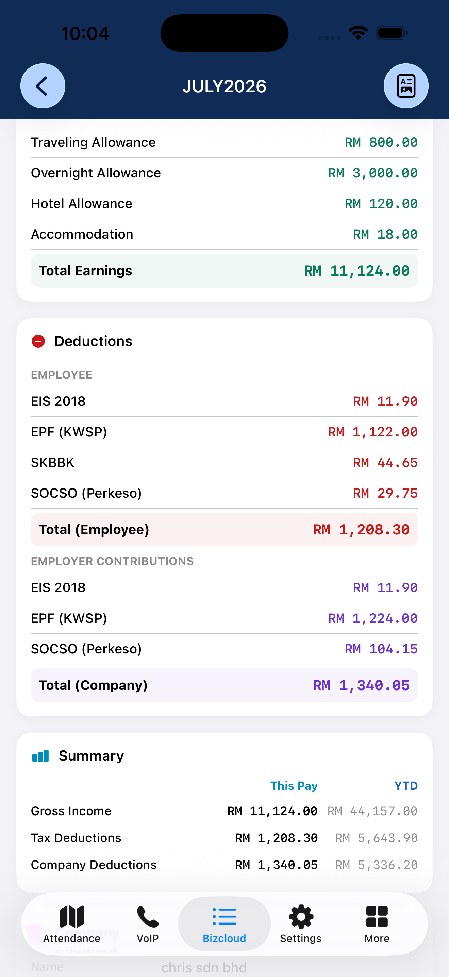The height and width of the screenshot is (977, 449).
Task: Select Accommodation amount RM 18.00
Action: coord(385,234)
